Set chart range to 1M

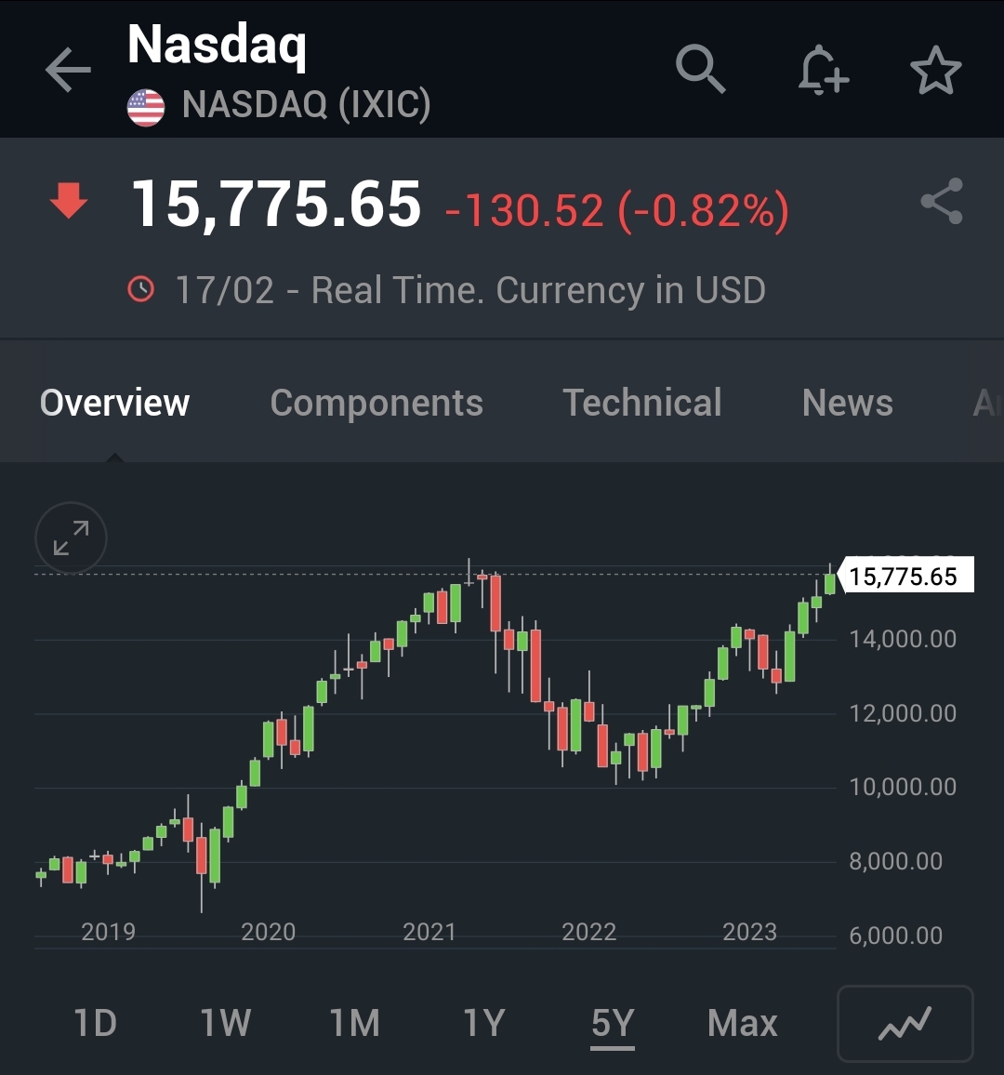[x=354, y=1023]
